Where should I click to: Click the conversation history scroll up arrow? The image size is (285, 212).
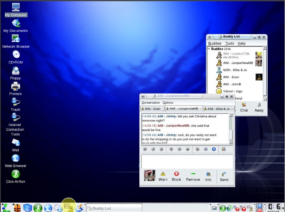point(231,115)
